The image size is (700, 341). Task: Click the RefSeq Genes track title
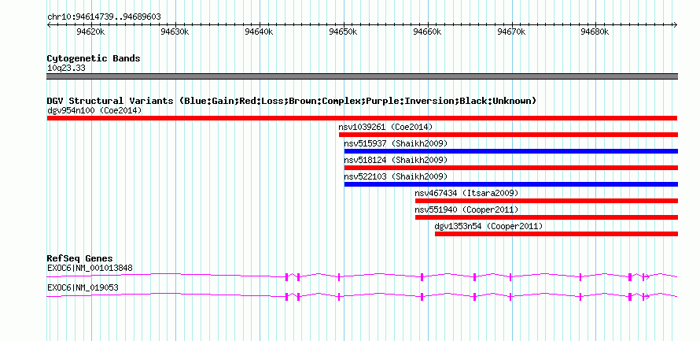pos(79,258)
